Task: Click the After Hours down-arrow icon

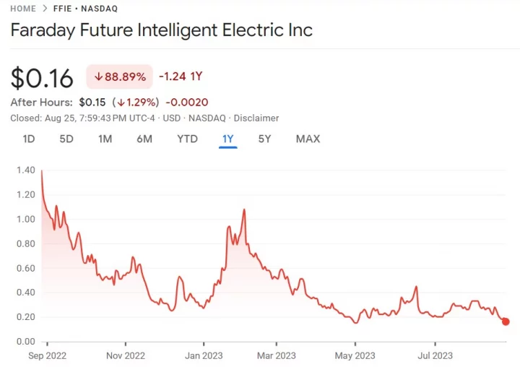Action: click(x=121, y=103)
